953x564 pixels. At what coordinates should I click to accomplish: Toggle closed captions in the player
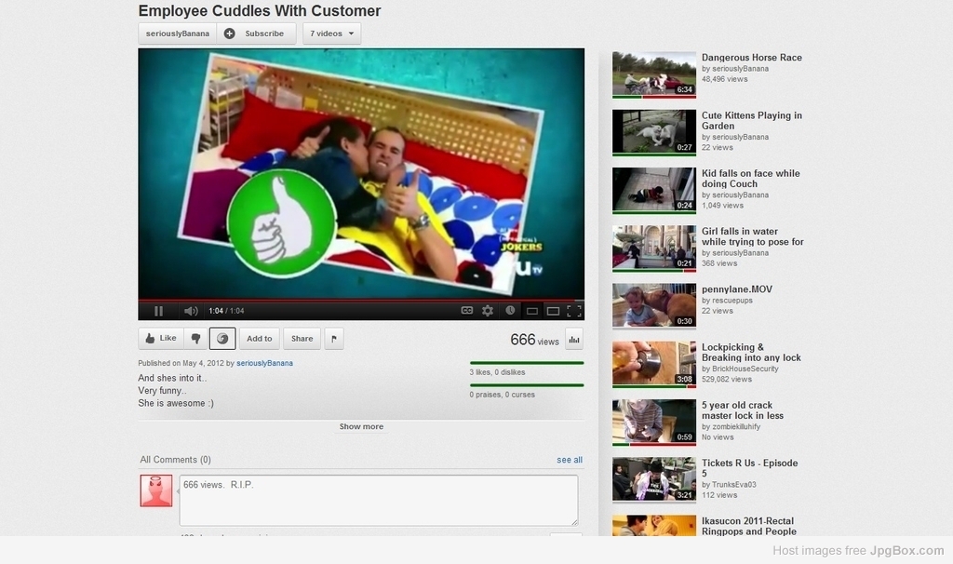tap(467, 311)
